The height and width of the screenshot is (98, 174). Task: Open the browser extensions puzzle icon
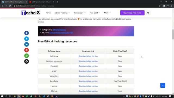coord(164,6)
